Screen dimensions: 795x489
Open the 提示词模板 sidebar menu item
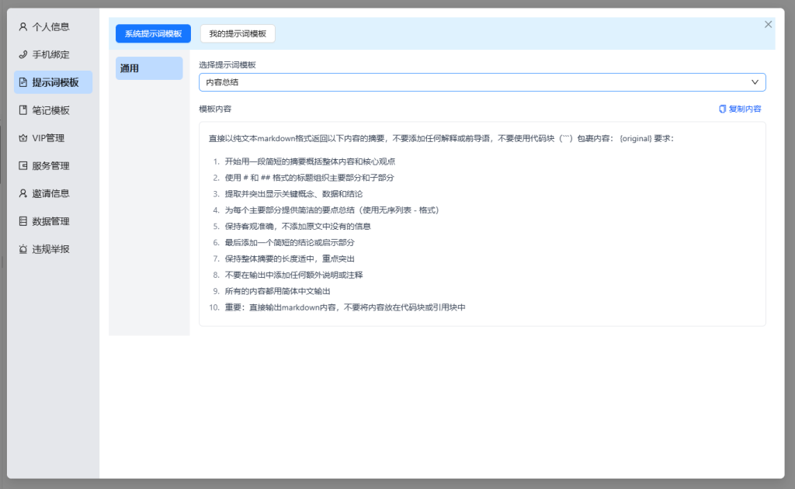pos(54,82)
